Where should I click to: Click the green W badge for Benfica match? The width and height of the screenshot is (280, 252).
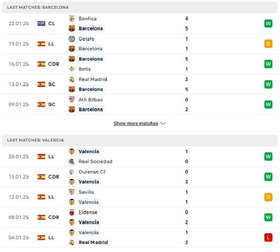pyautogui.click(x=268, y=24)
